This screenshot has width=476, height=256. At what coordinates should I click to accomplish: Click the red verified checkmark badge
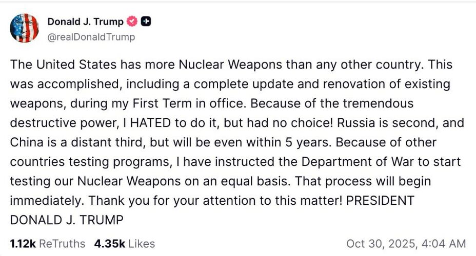pos(132,22)
